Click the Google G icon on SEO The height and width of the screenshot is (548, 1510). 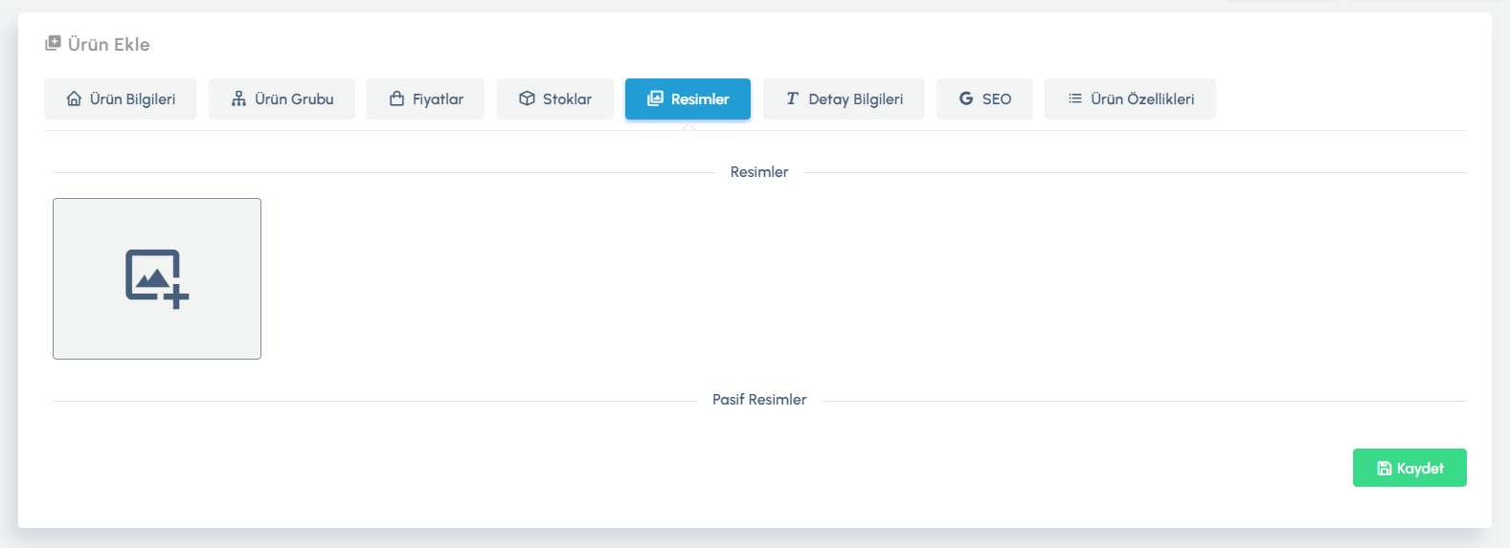966,99
